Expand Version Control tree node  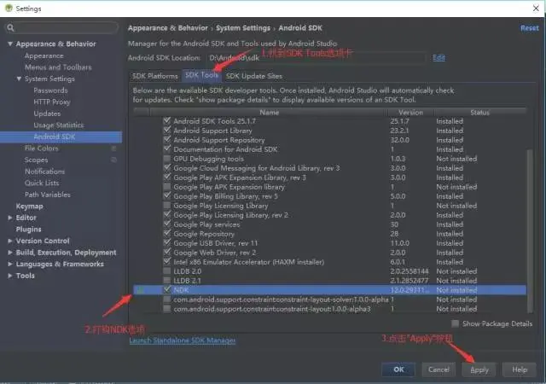(x=10, y=241)
